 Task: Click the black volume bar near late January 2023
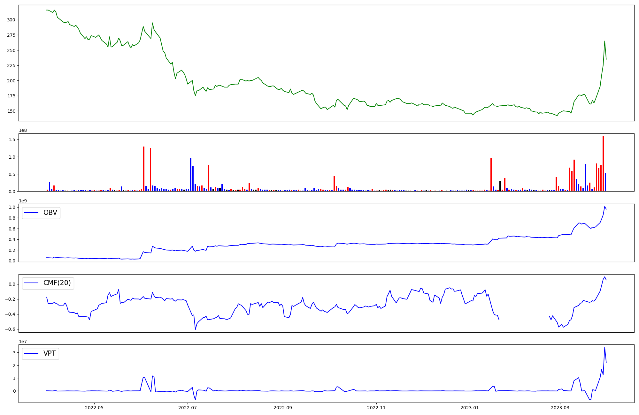pos(500,186)
